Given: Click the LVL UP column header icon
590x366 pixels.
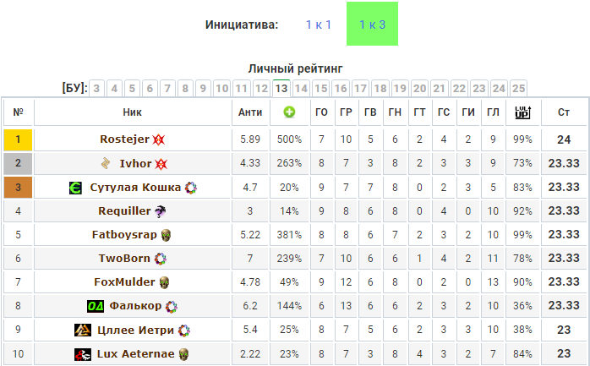Looking at the screenshot, I should pos(522,112).
